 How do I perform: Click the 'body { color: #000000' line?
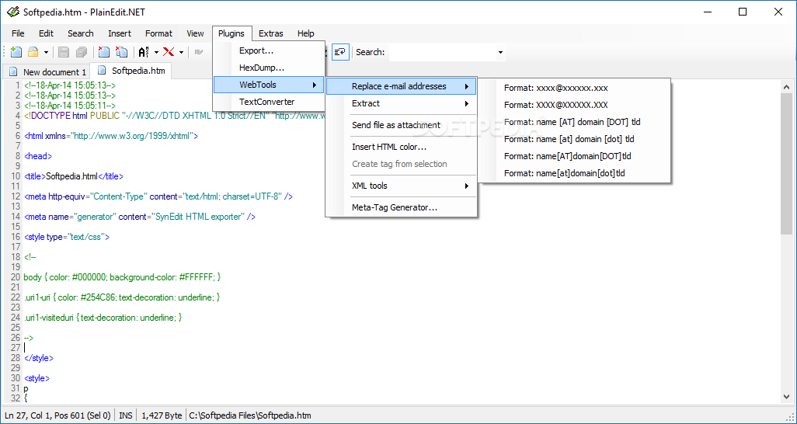click(x=122, y=277)
